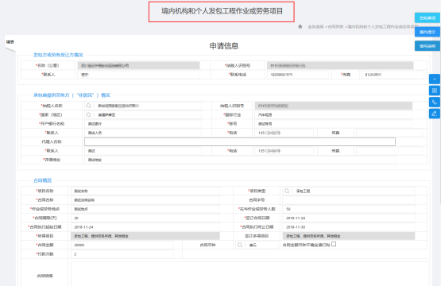Click the search icon in the 项目类型 field

point(287,191)
